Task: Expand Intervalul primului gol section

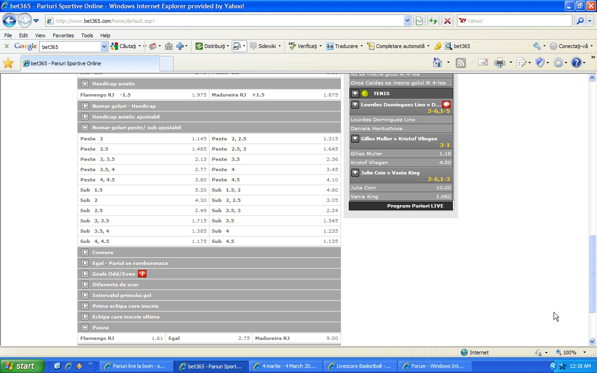Action: point(85,295)
